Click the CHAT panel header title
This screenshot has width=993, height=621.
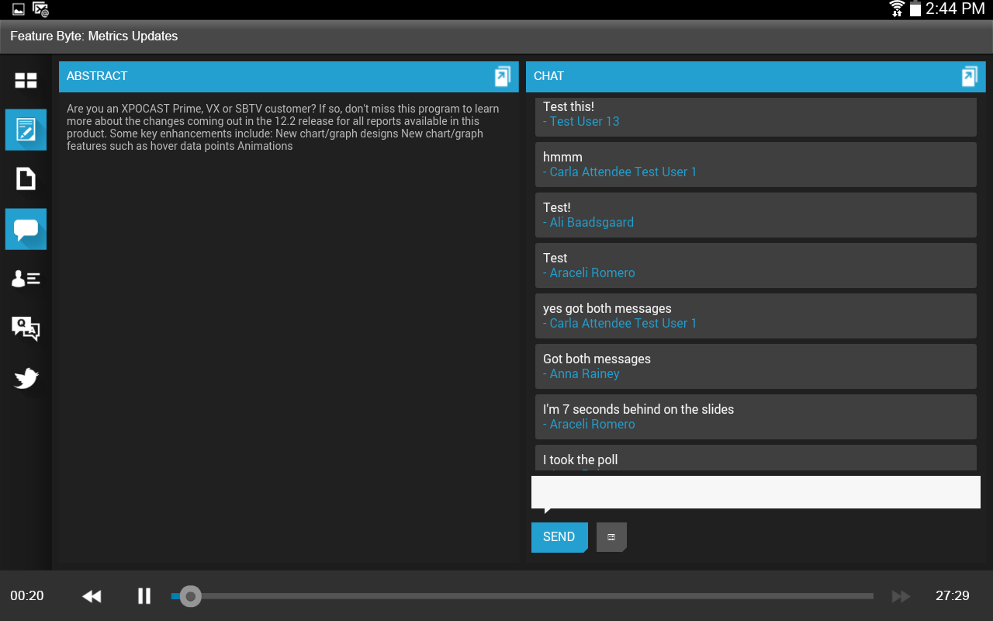pos(548,76)
